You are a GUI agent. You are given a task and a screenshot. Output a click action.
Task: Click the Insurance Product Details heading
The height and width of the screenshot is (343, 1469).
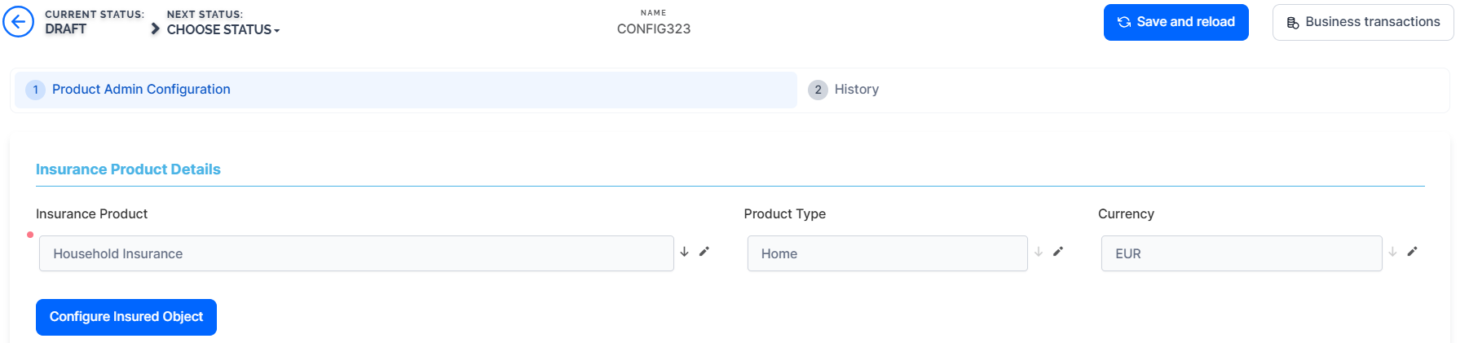click(x=128, y=169)
